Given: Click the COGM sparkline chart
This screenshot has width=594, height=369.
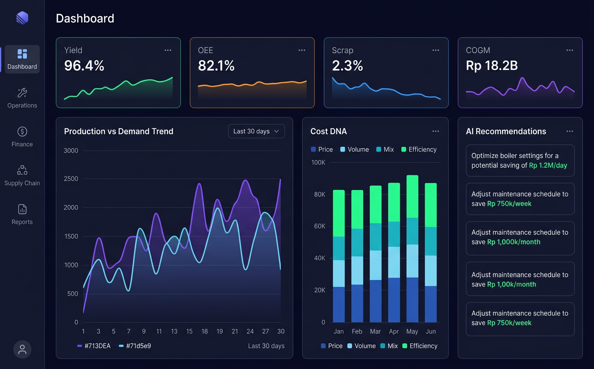Looking at the screenshot, I should (x=520, y=87).
